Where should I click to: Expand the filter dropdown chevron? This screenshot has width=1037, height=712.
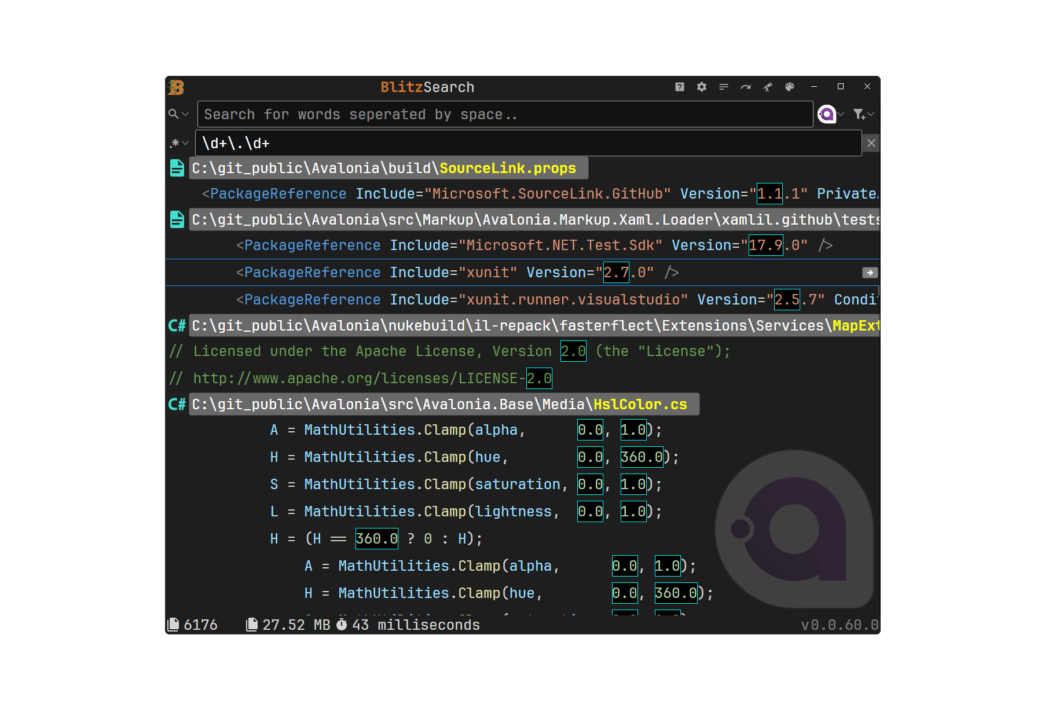click(871, 114)
